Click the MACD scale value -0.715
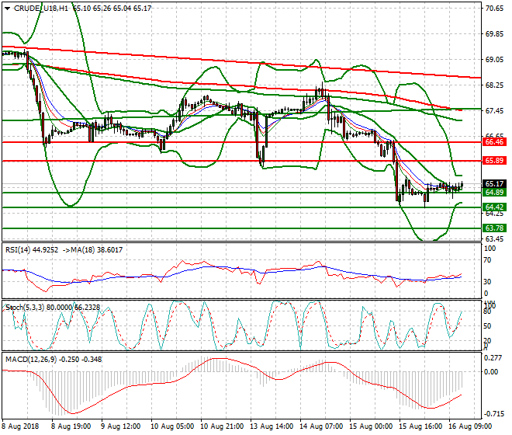Screen dimensions: 512x435 [x=493, y=414]
